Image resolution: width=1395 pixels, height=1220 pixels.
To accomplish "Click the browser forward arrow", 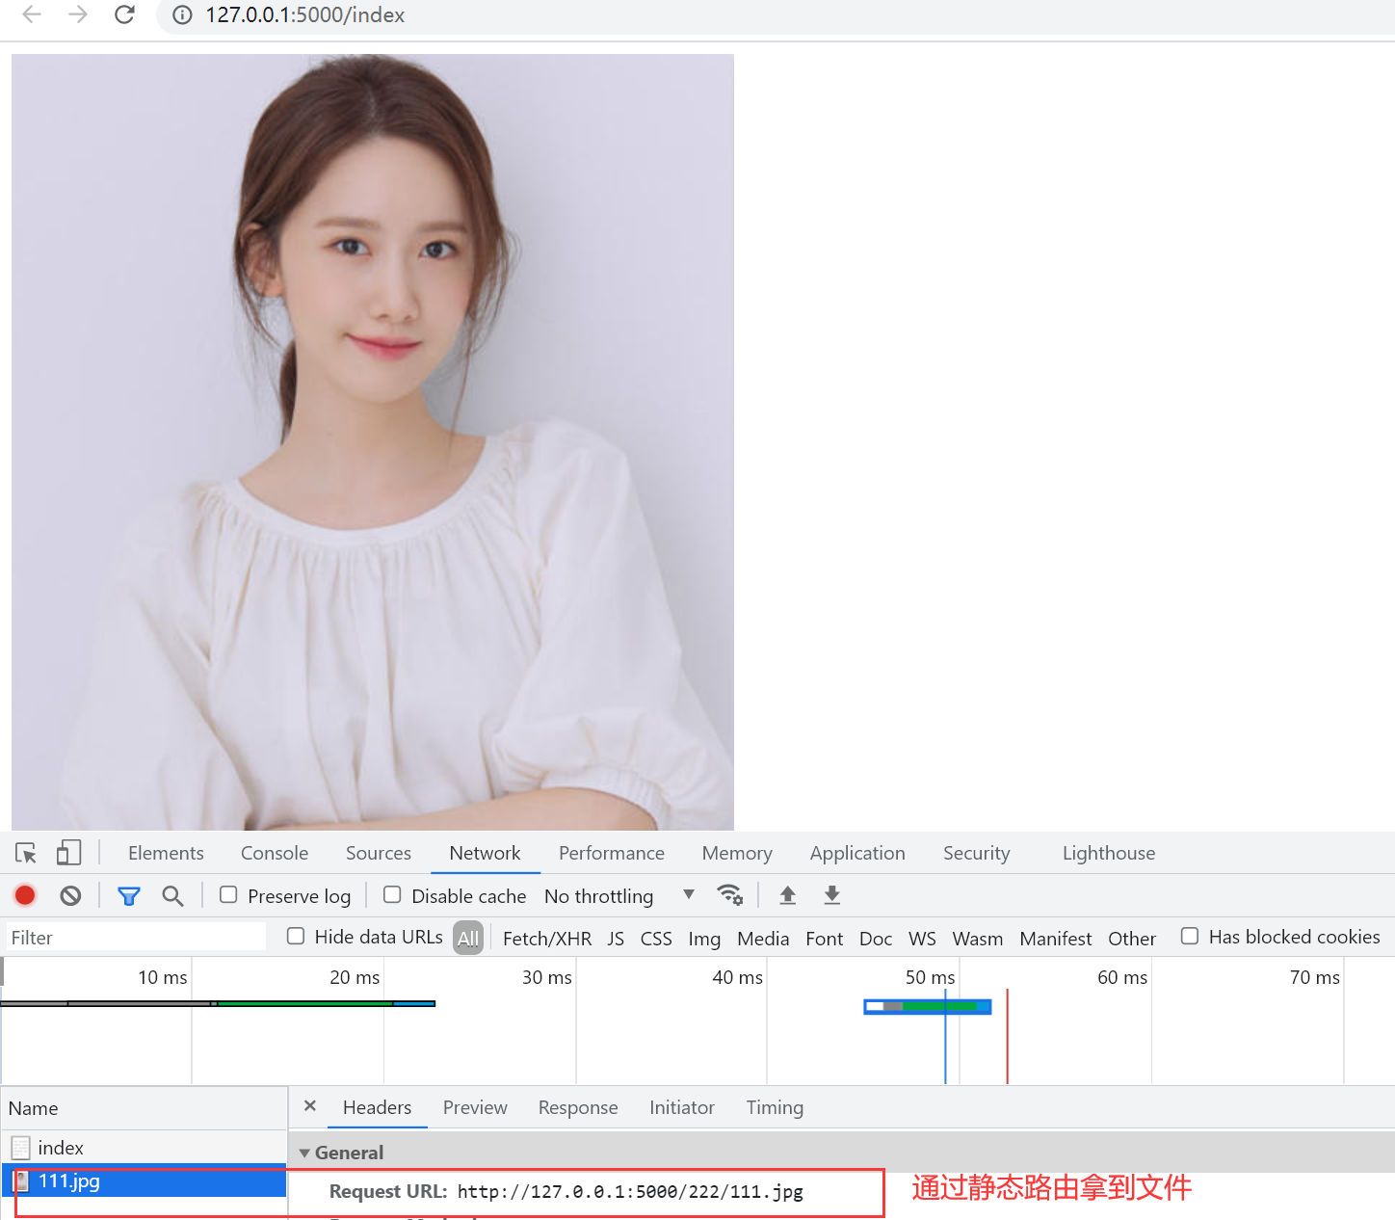I will tap(78, 14).
